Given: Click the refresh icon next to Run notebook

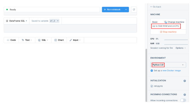Looking at the screenshot, I should coord(134,10).
